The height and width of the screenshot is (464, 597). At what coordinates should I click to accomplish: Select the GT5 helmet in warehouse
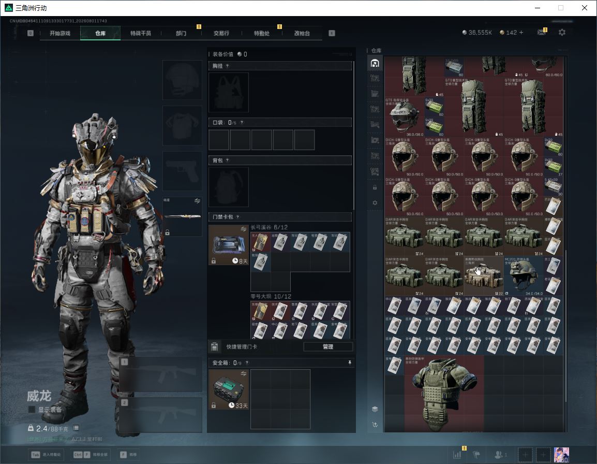(405, 117)
